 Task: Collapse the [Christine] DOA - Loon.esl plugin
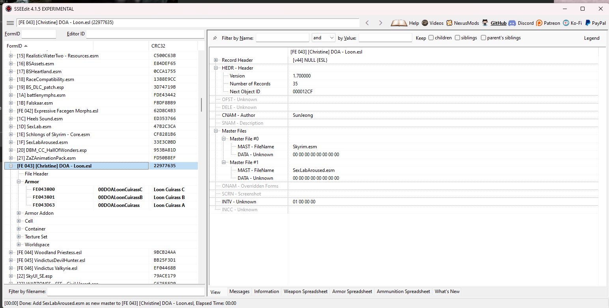tap(11, 166)
